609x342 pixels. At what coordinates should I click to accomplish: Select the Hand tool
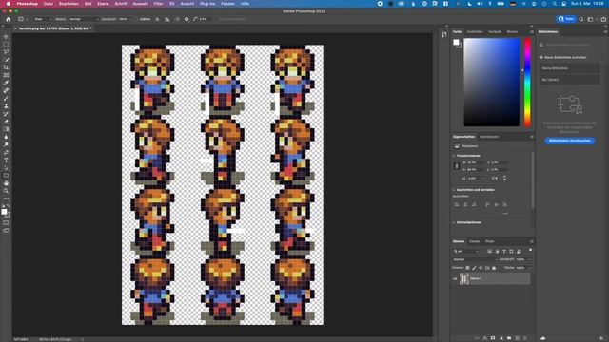coord(6,183)
